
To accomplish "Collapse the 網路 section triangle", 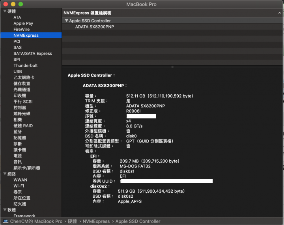I will pos(5,174).
